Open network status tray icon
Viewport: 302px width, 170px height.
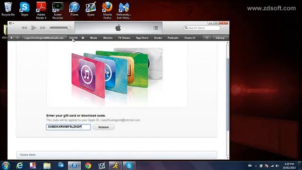pos(272,166)
